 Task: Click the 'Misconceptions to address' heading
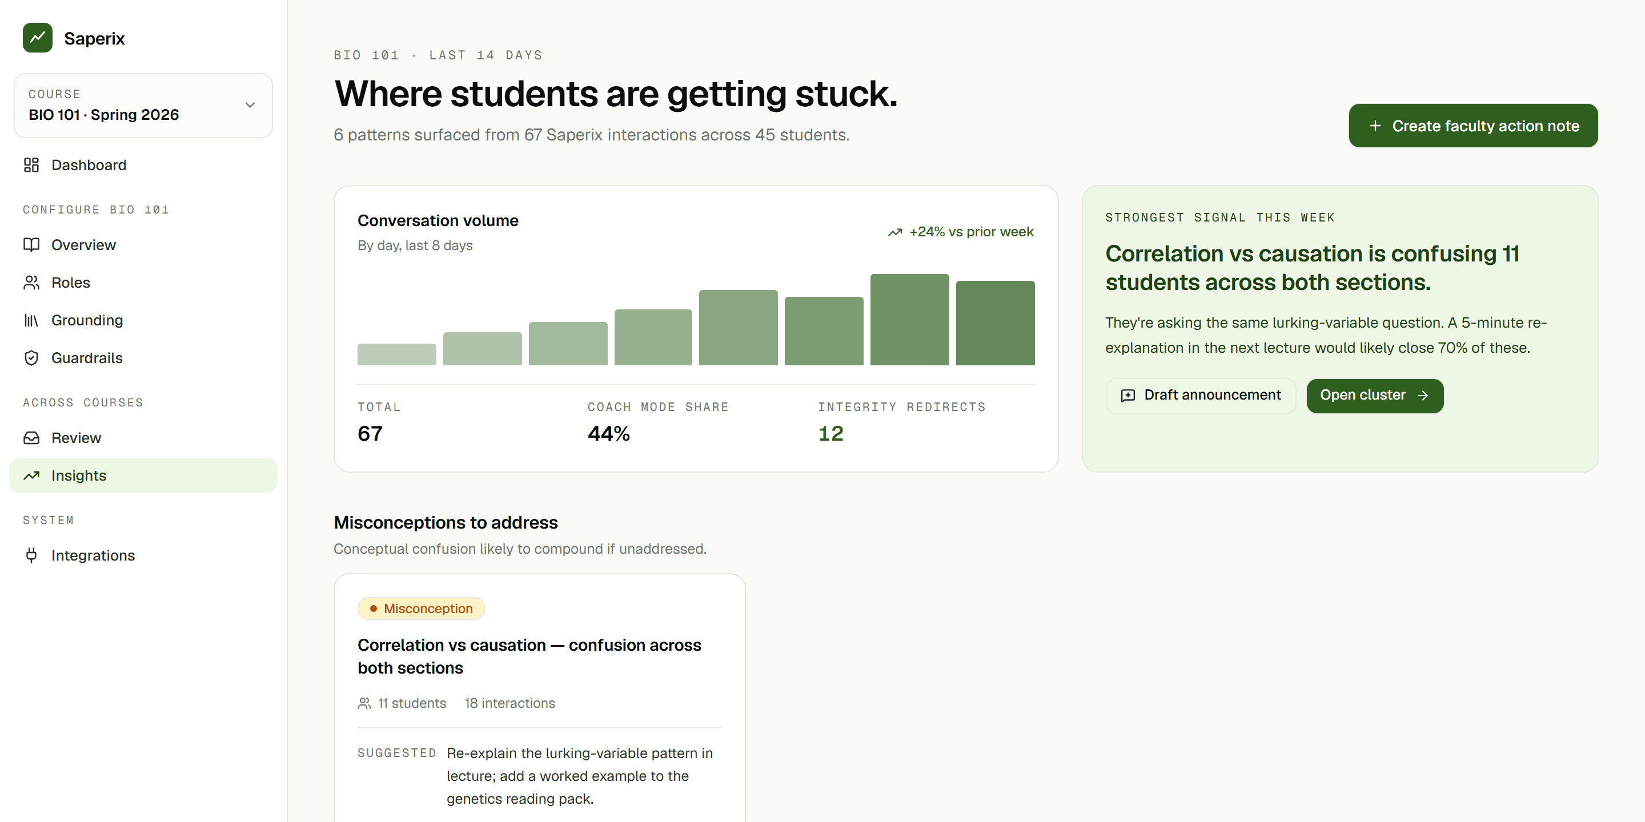tap(445, 523)
